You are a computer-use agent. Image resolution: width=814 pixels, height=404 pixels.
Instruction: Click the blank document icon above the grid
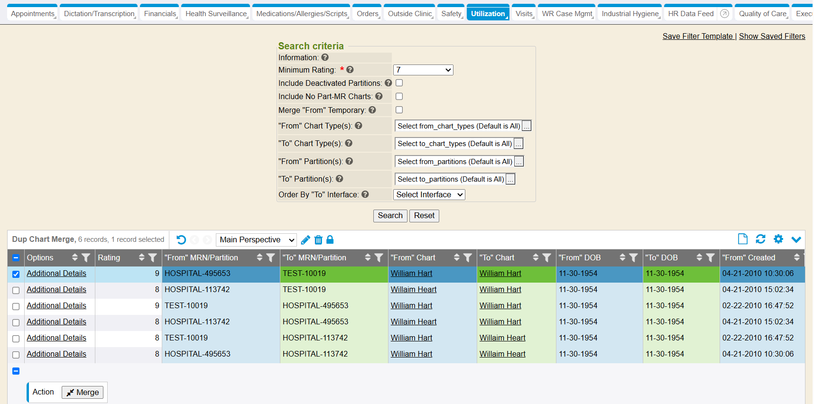743,239
